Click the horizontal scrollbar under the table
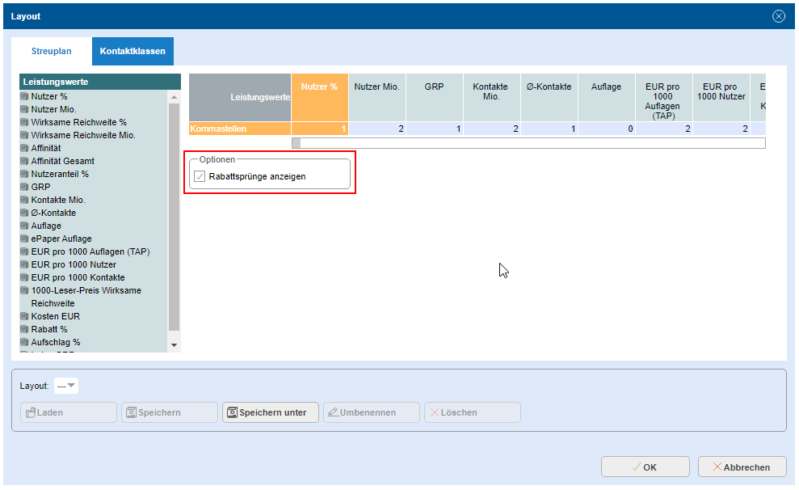 tap(528, 143)
